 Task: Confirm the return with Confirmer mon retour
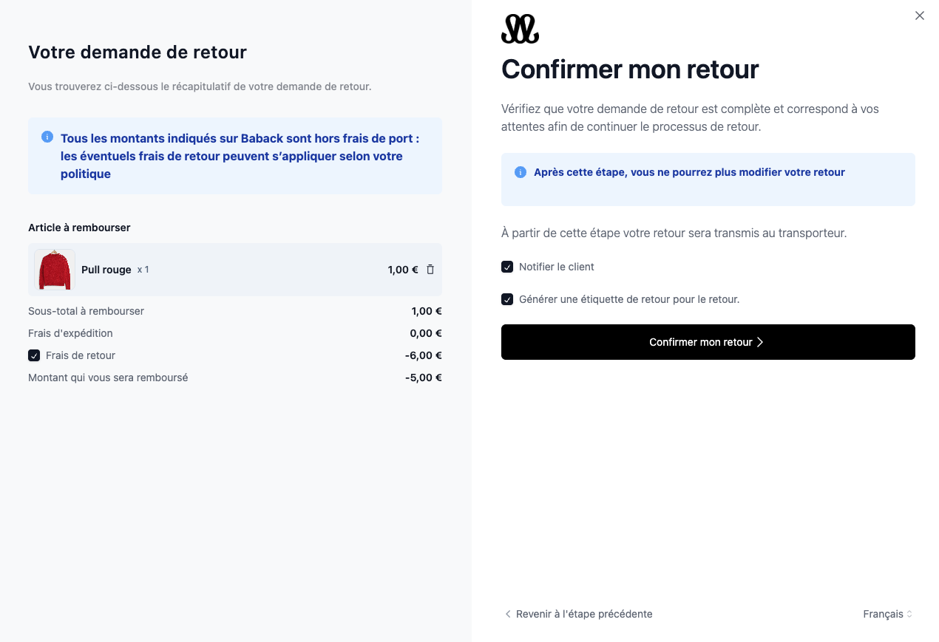coord(708,342)
